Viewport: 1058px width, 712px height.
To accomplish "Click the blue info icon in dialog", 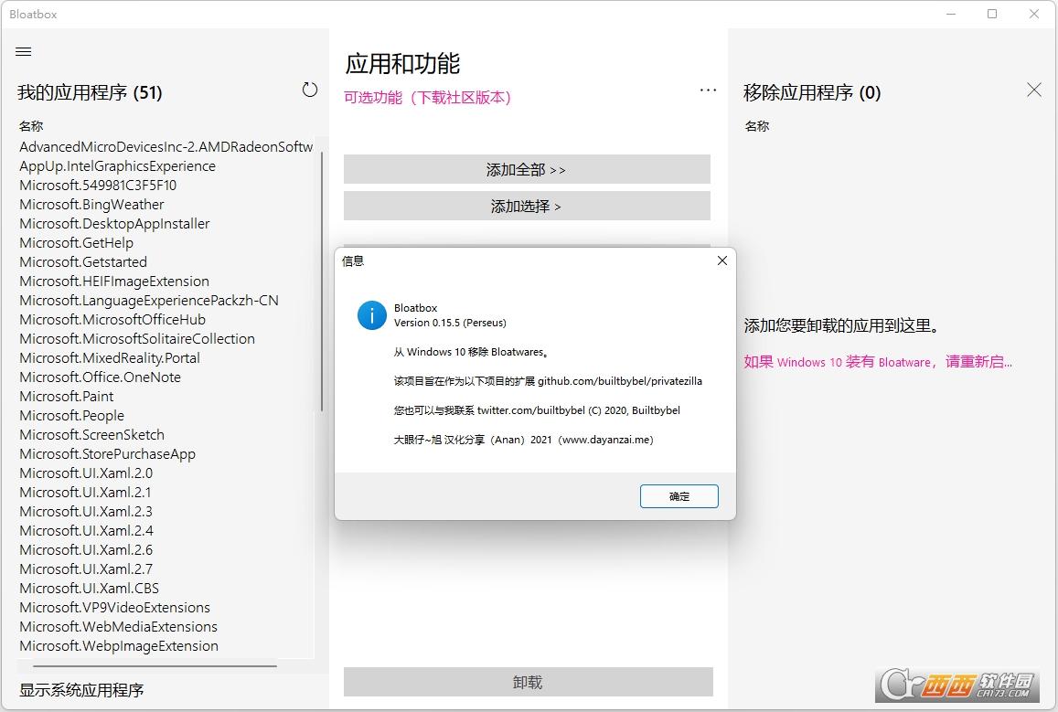I will (x=372, y=315).
